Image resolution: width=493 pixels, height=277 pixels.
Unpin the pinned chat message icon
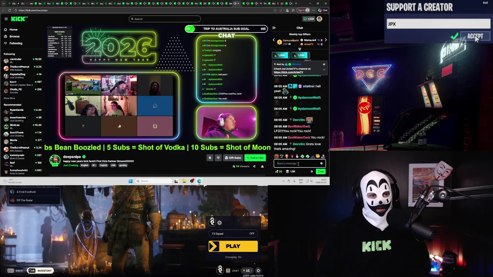(324, 64)
